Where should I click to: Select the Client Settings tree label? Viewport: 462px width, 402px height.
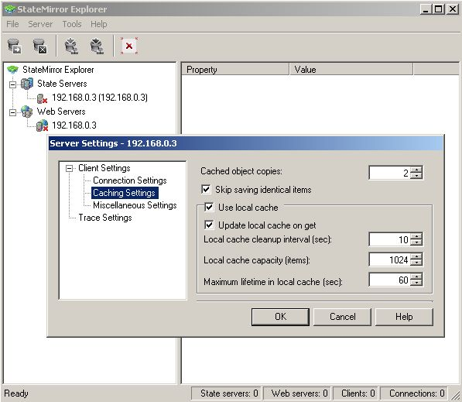[x=104, y=168]
